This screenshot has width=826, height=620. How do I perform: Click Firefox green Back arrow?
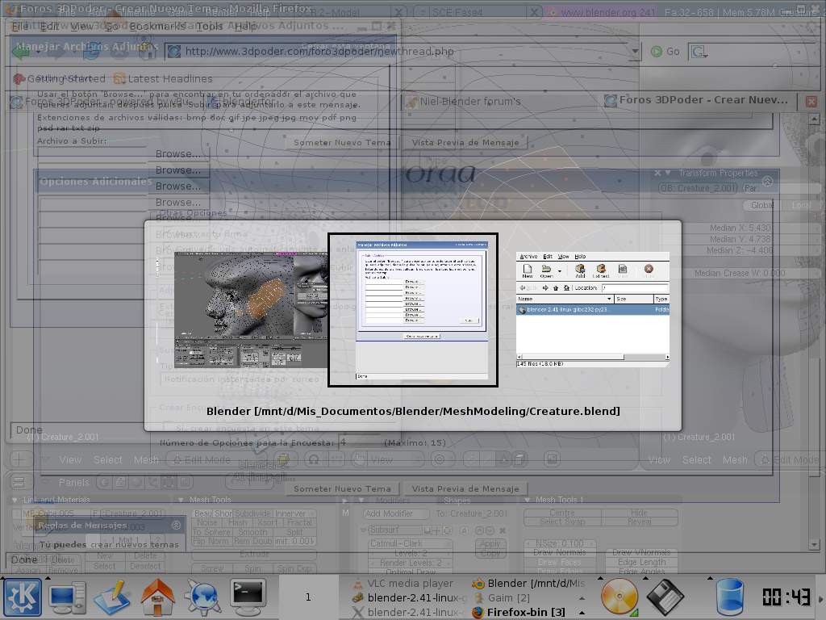[x=22, y=51]
